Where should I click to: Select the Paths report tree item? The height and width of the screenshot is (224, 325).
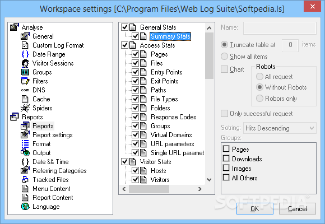point(159,90)
